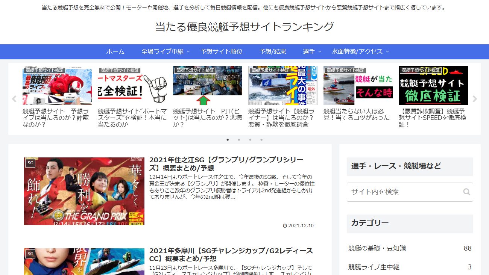
Task: Open the ホーム menu item
Action: (x=115, y=51)
